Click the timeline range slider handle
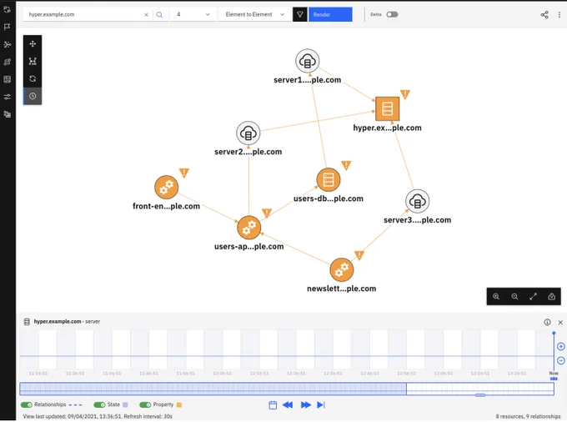Image resolution: width=567 pixels, height=422 pixels. coord(479,394)
